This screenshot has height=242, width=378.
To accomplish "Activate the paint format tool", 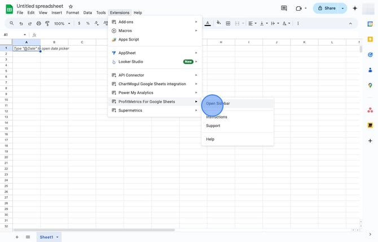I will tap(47, 23).
